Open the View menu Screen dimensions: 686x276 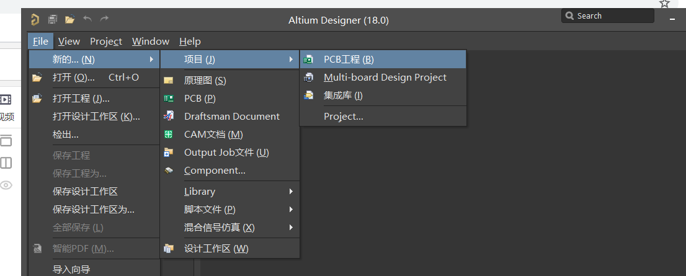pos(69,41)
